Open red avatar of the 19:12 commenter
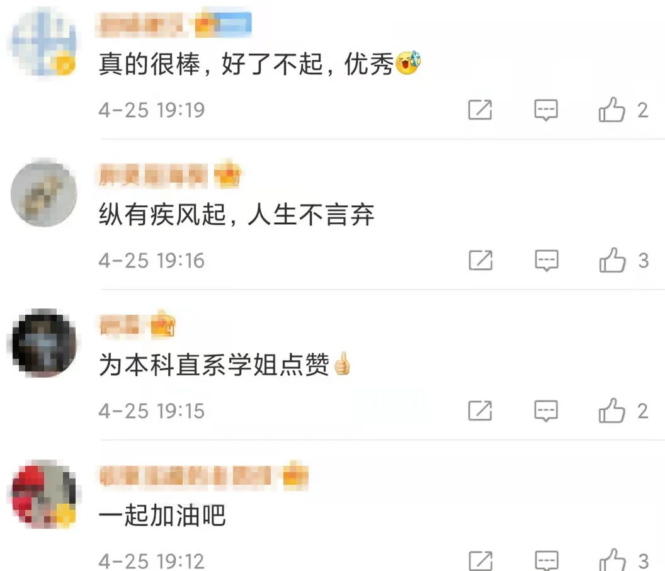Screen dimensions: 665x571 click(x=43, y=494)
